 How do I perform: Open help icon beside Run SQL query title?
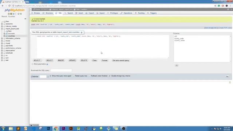tap(82, 32)
